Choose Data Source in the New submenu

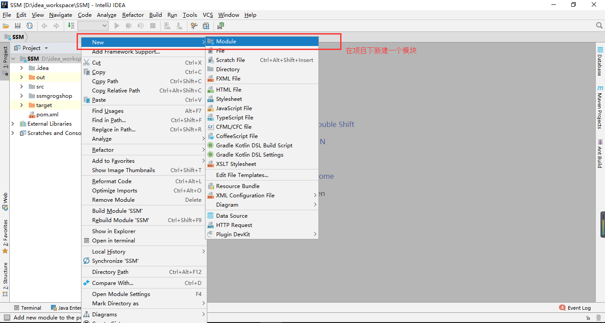click(x=262, y=216)
